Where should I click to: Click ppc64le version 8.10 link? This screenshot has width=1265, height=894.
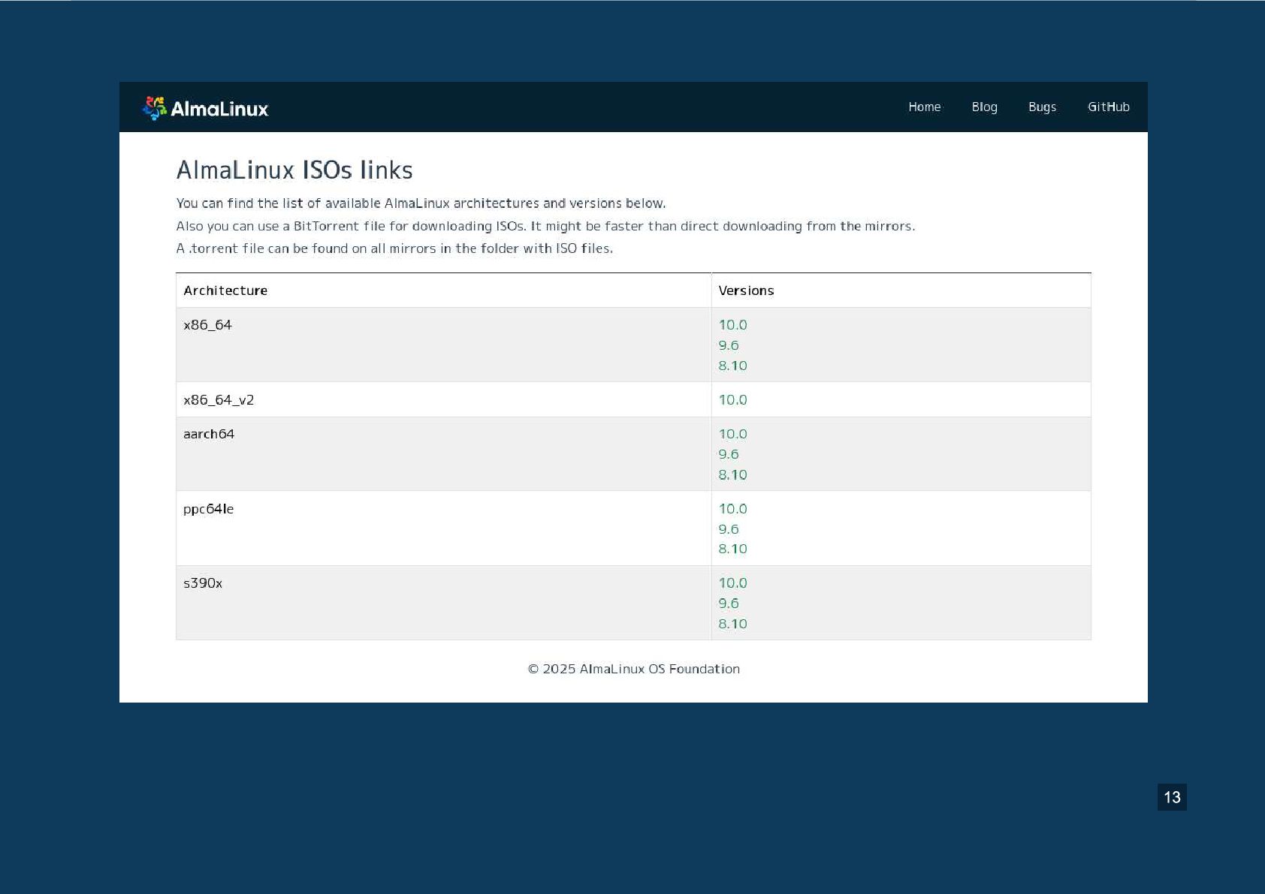(732, 549)
